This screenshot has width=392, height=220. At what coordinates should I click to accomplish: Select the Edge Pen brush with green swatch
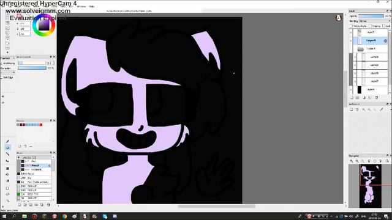(34, 194)
